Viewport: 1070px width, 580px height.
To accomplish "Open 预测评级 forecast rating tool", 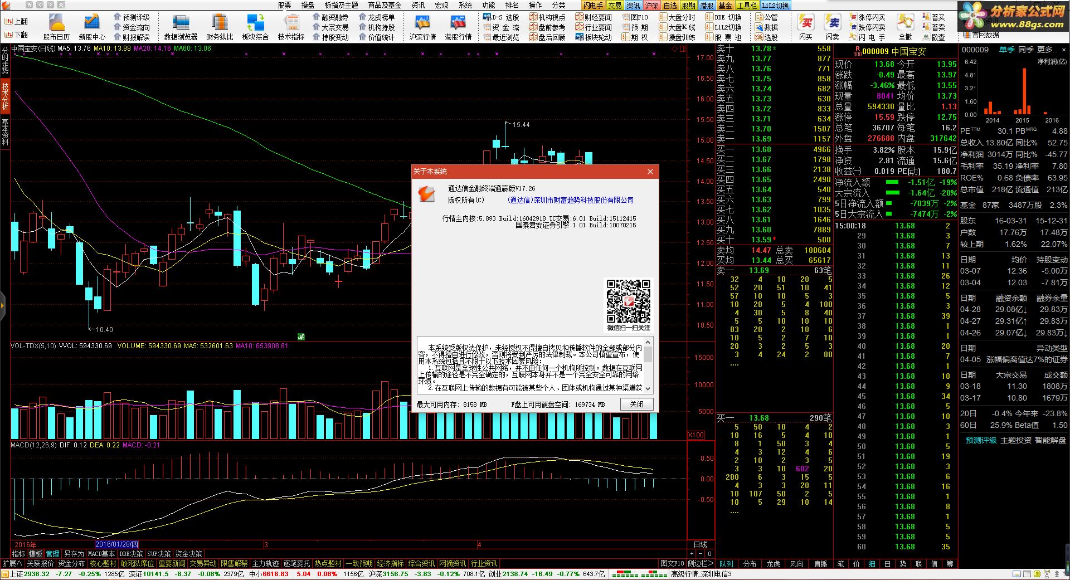I will pyautogui.click(x=132, y=17).
